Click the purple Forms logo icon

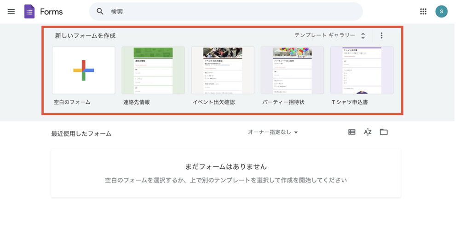pyautogui.click(x=29, y=12)
